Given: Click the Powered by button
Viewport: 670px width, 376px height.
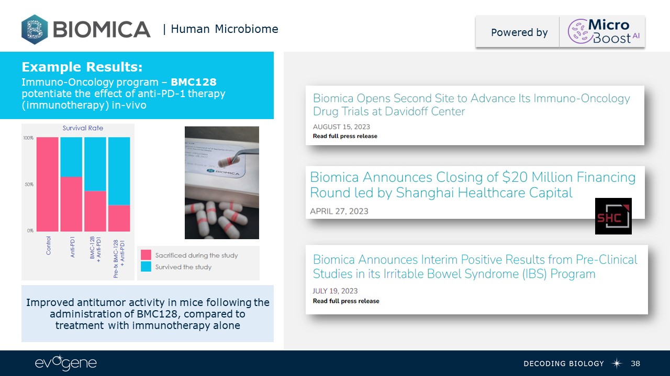Looking at the screenshot, I should click(x=519, y=32).
